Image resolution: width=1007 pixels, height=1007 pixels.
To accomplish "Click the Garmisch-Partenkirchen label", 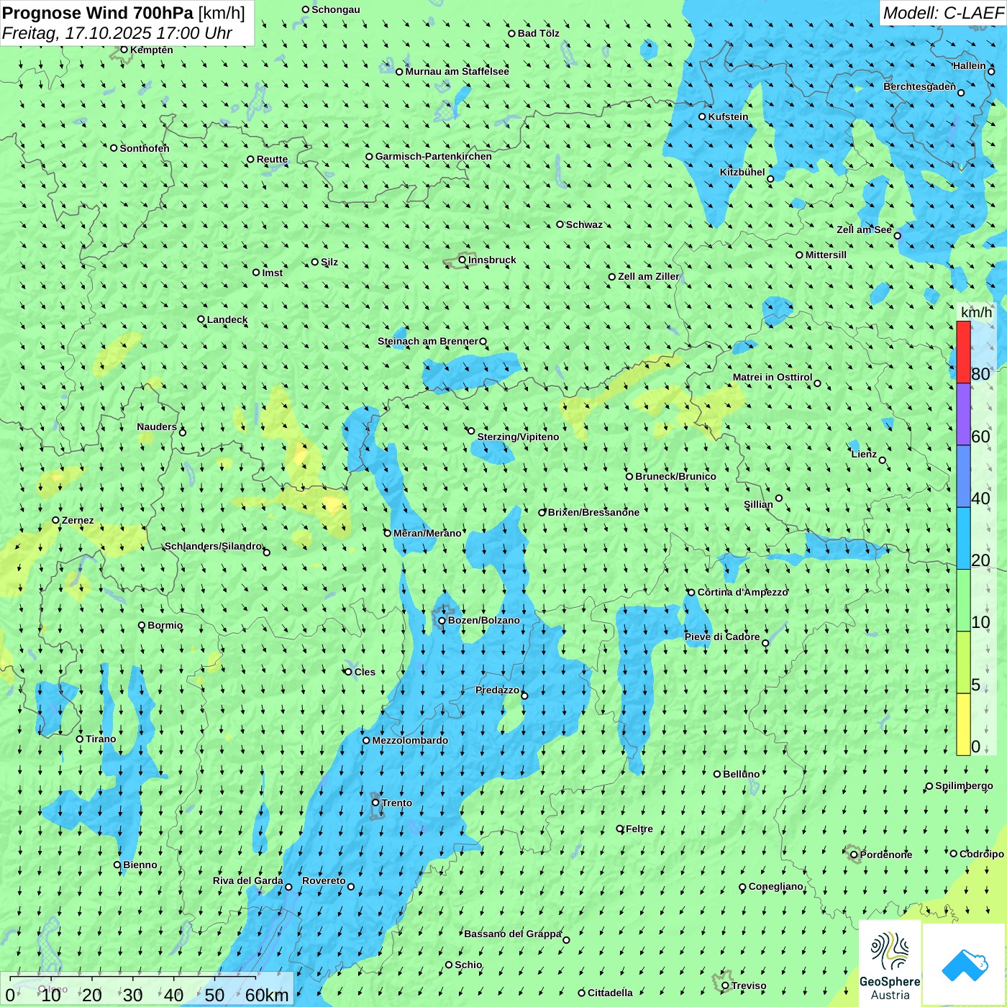I will click(434, 156).
